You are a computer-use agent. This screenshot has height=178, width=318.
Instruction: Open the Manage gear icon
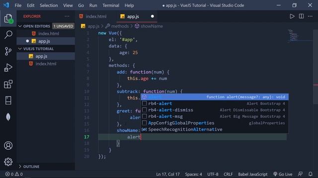[x=8, y=162]
